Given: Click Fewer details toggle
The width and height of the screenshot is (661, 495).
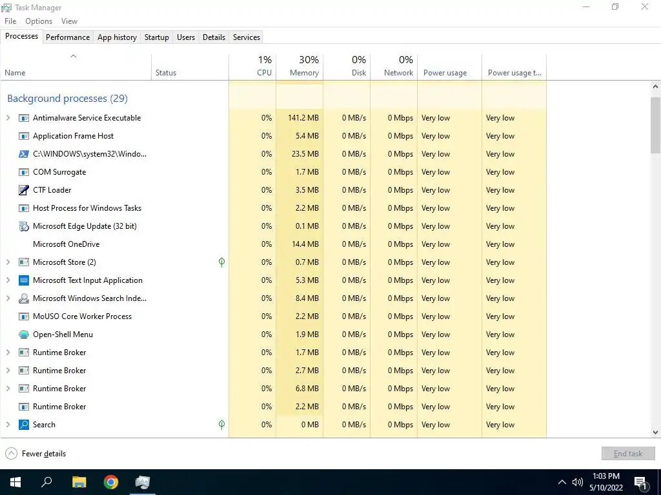Looking at the screenshot, I should (36, 454).
